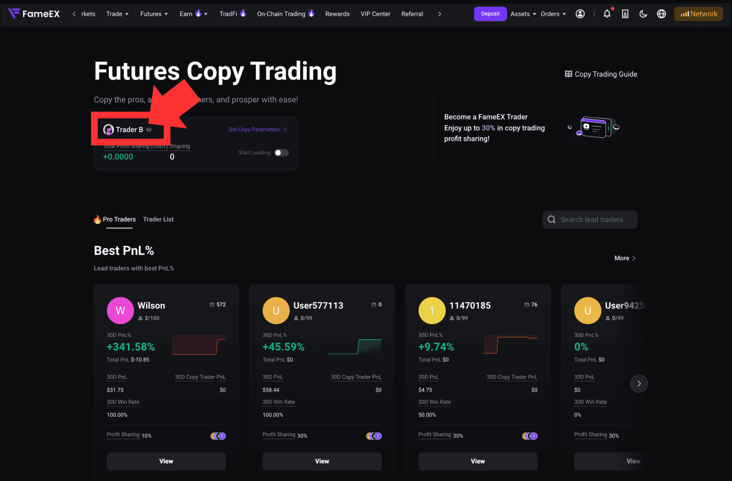Expand the Trade dropdown menu

tap(117, 14)
